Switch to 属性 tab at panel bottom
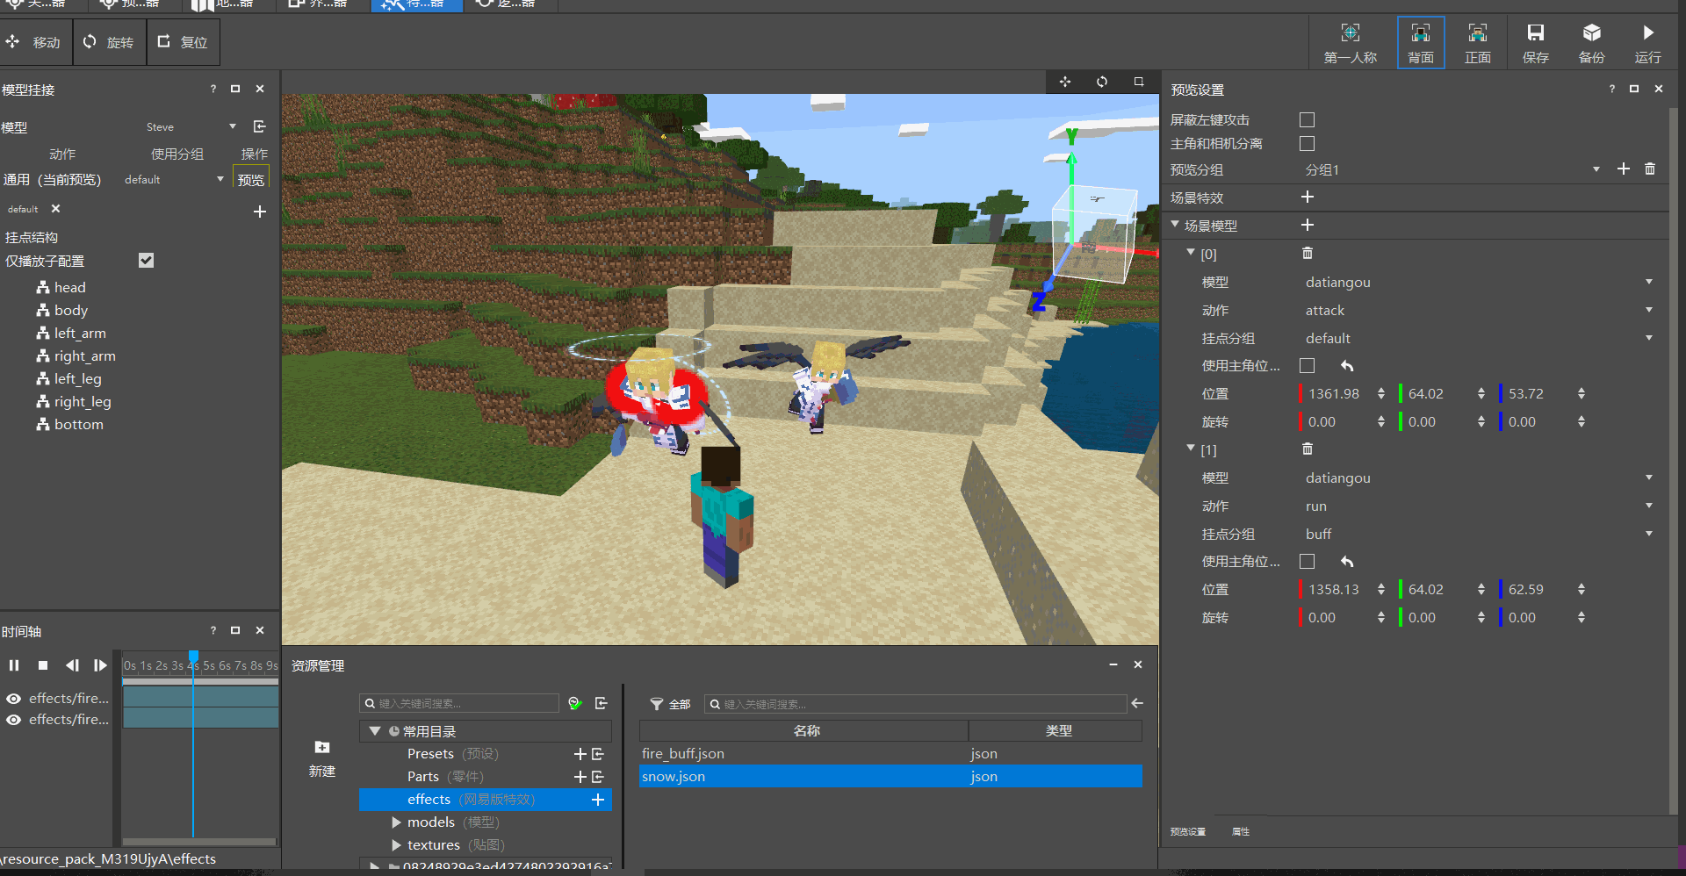Image resolution: width=1686 pixels, height=876 pixels. click(1241, 831)
